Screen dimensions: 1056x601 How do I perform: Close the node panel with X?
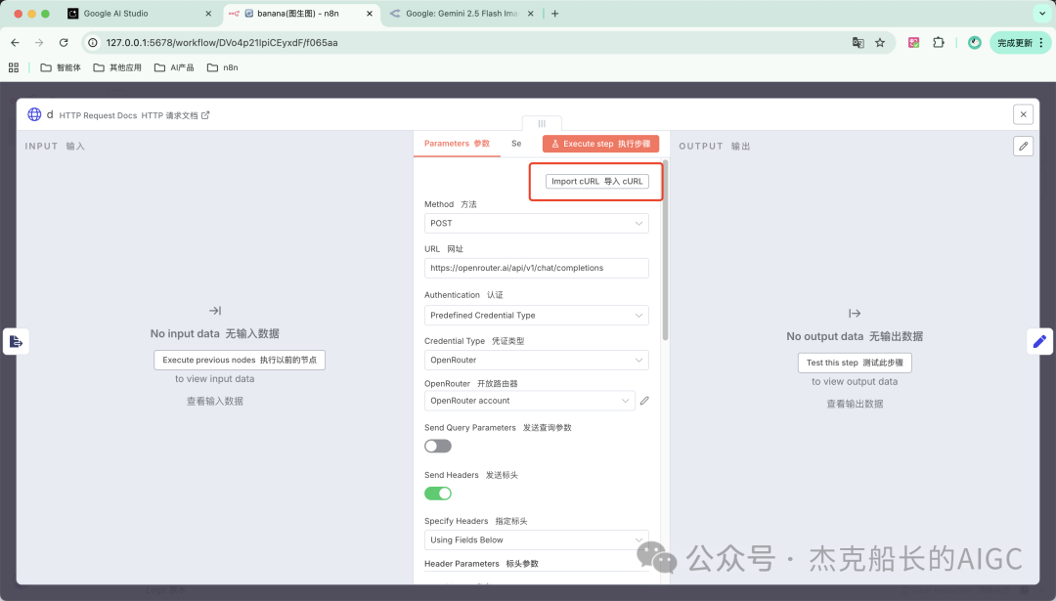point(1023,114)
